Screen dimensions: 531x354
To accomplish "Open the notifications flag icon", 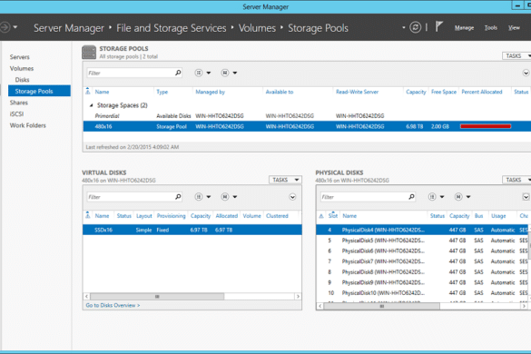I will tap(439, 26).
